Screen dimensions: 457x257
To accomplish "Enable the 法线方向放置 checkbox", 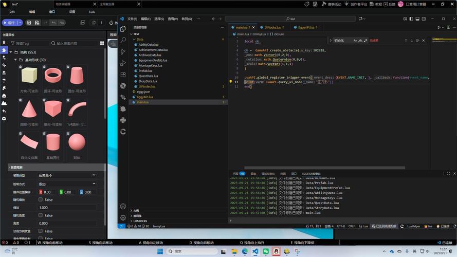I will point(41,231).
